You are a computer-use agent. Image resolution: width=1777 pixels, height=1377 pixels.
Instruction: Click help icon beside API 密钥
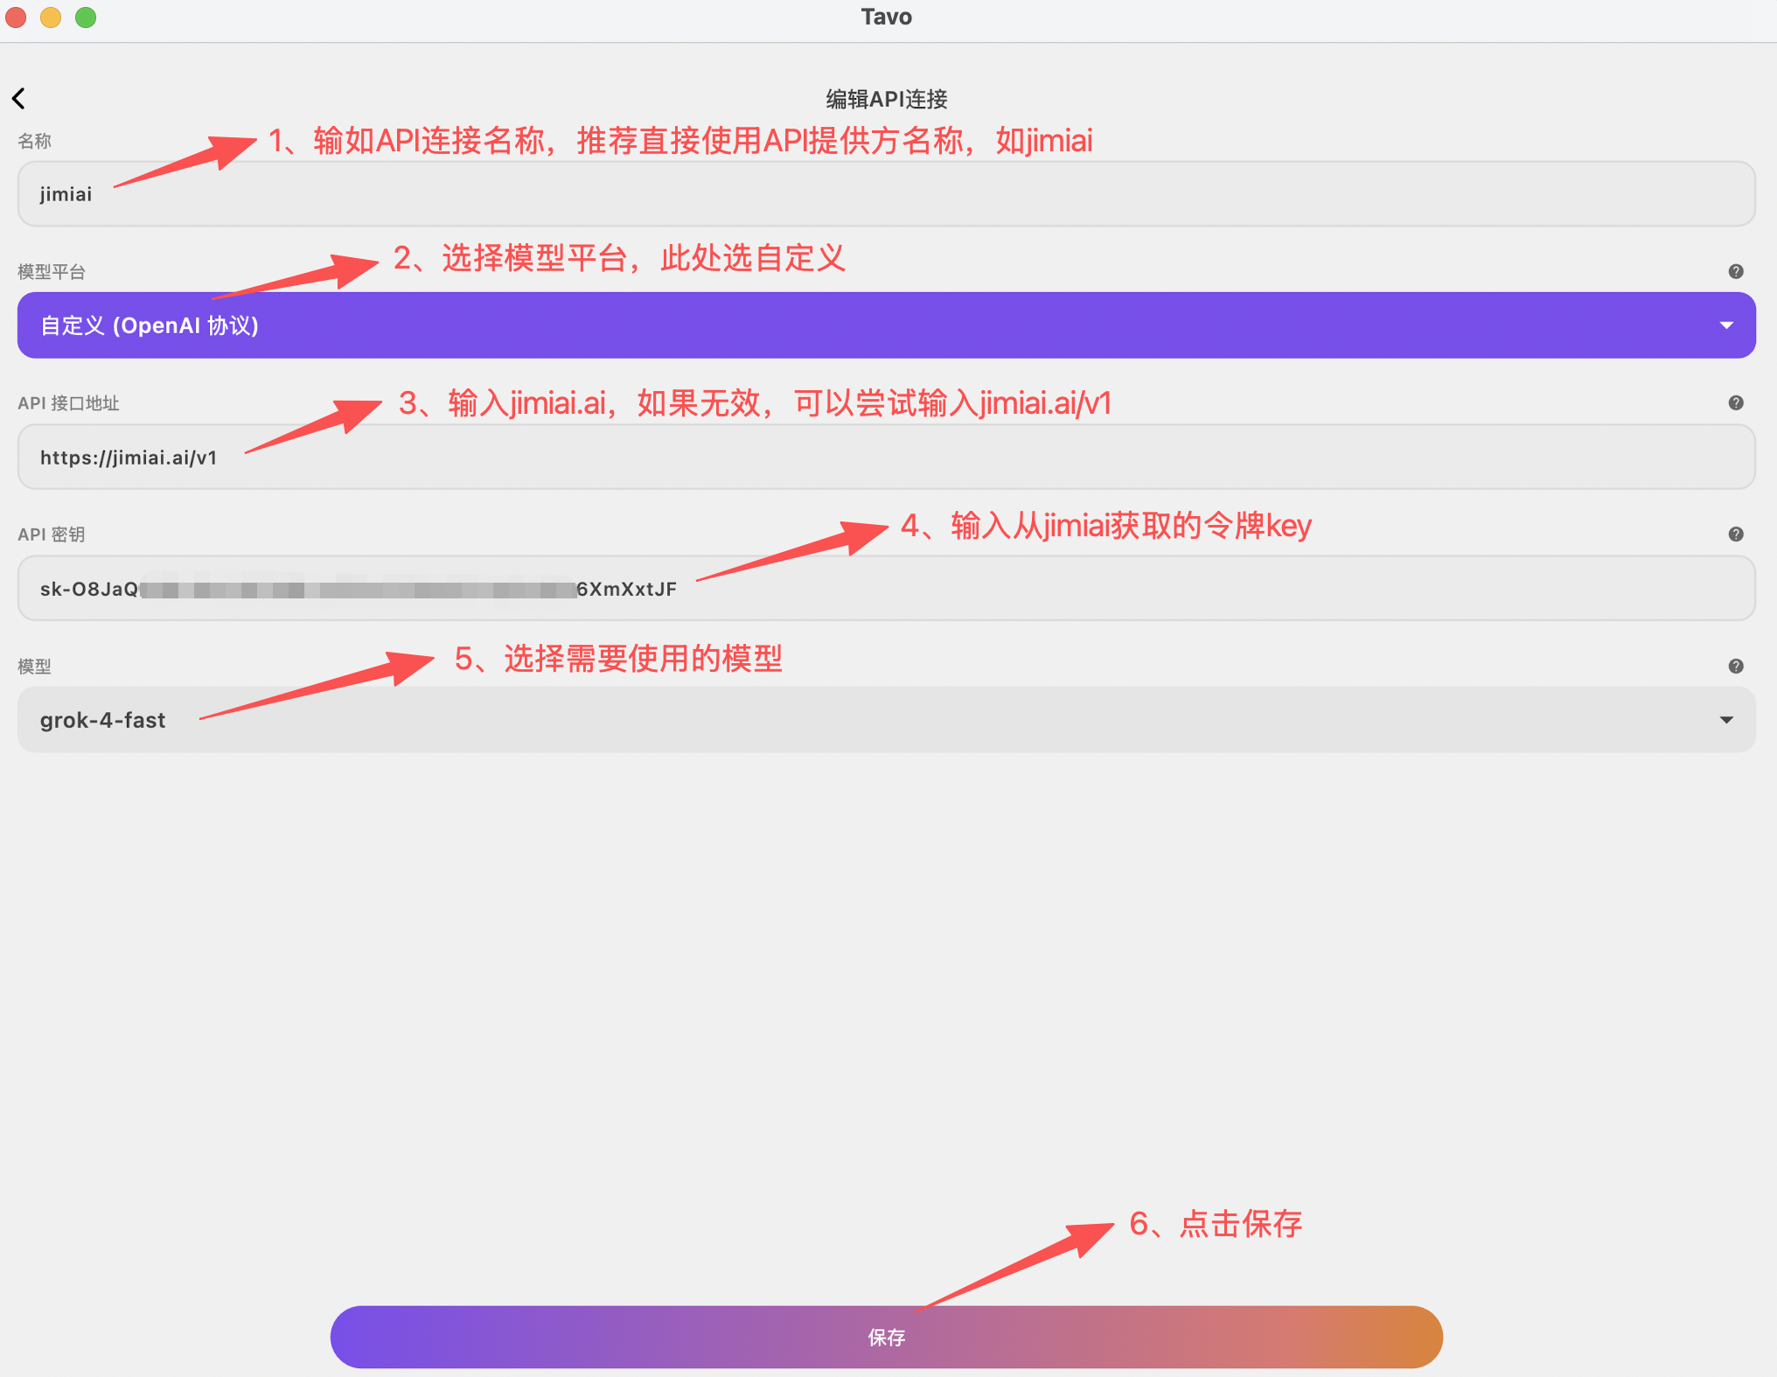coord(1736,534)
